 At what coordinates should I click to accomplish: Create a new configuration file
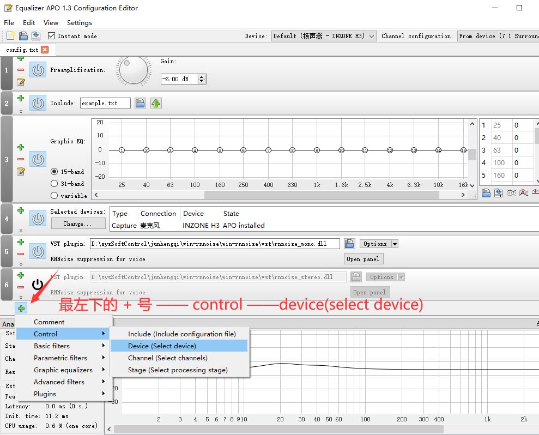[10, 36]
